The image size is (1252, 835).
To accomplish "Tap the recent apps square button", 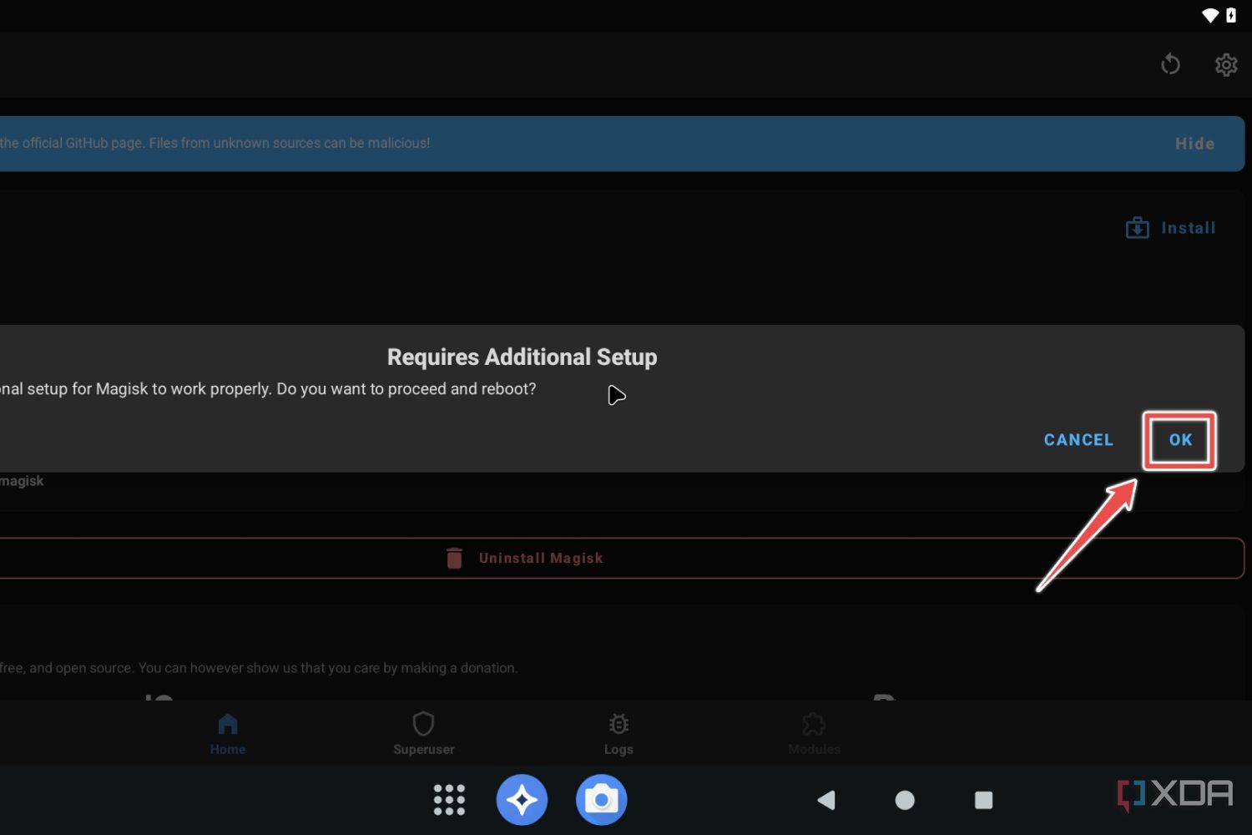I will pyautogui.click(x=984, y=800).
